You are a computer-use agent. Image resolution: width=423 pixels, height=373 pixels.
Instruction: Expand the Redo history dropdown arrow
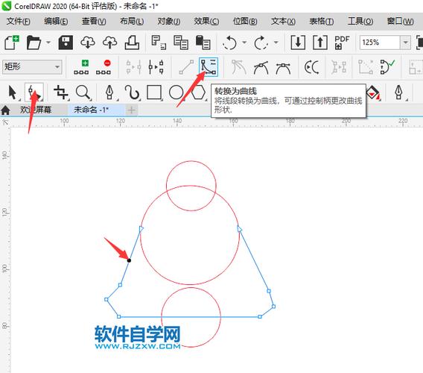pos(276,43)
